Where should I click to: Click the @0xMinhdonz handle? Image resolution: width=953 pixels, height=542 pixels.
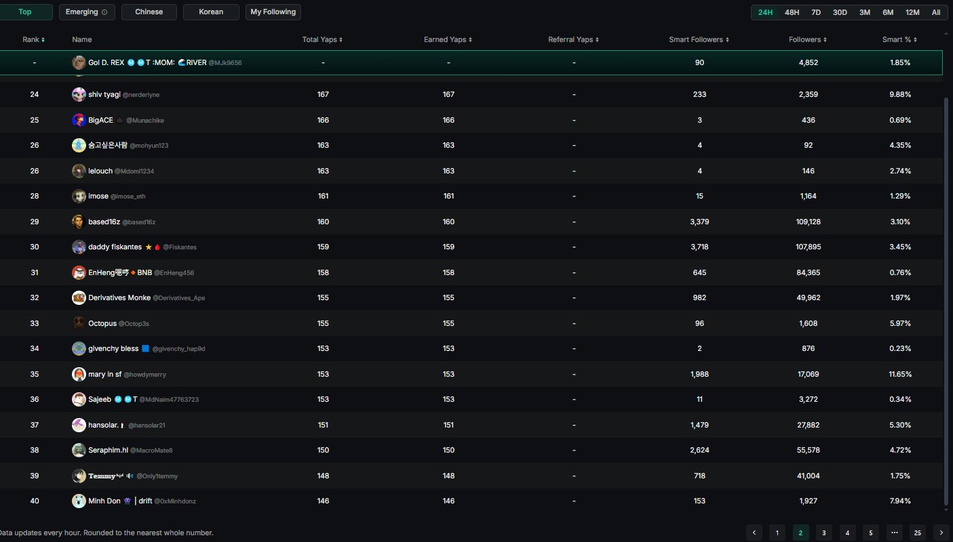tap(175, 501)
